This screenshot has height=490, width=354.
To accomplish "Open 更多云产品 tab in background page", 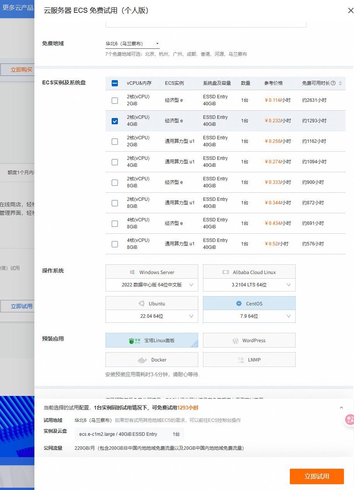I will pos(17,8).
